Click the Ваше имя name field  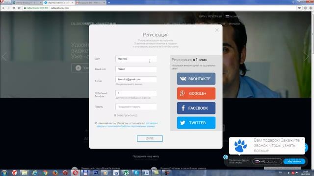point(136,69)
